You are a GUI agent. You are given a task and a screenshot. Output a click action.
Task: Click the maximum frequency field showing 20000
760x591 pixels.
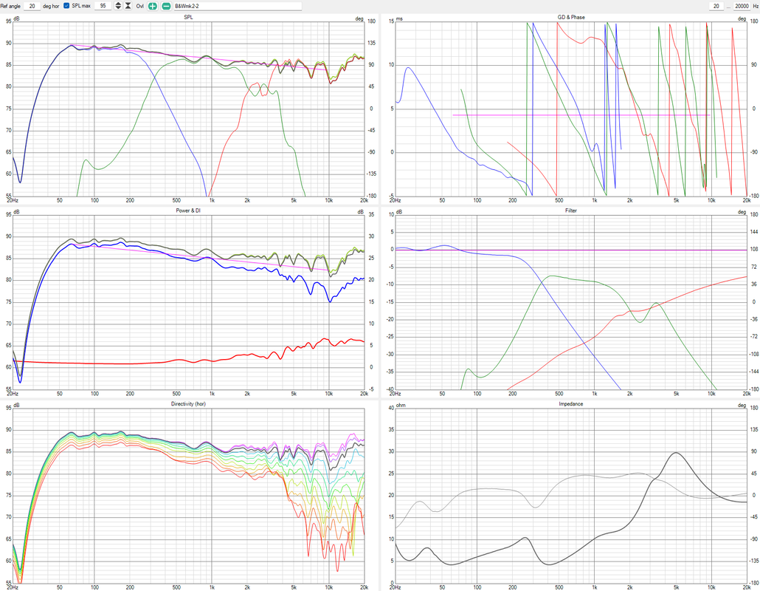(742, 7)
